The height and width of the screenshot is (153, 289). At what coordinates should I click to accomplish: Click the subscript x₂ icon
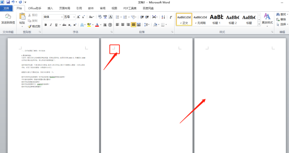tap(69, 25)
